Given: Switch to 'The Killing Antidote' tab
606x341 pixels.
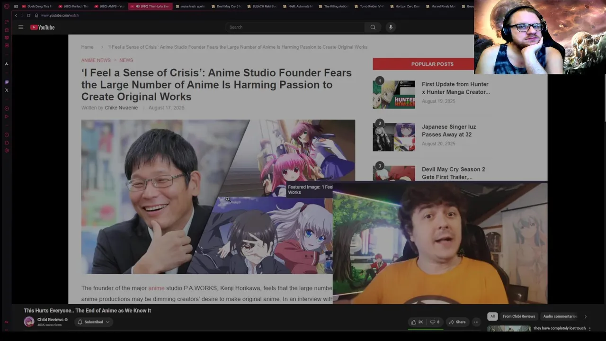Looking at the screenshot, I should coord(333,7).
